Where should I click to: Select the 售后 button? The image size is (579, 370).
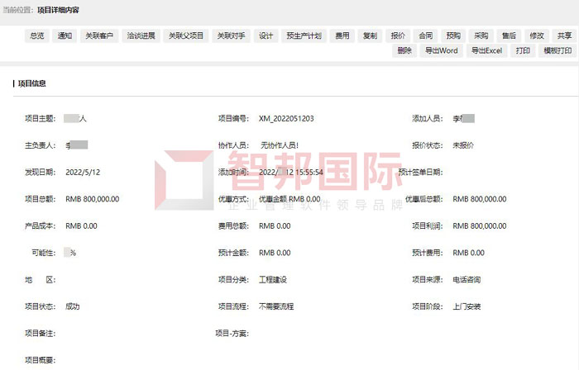click(x=509, y=36)
